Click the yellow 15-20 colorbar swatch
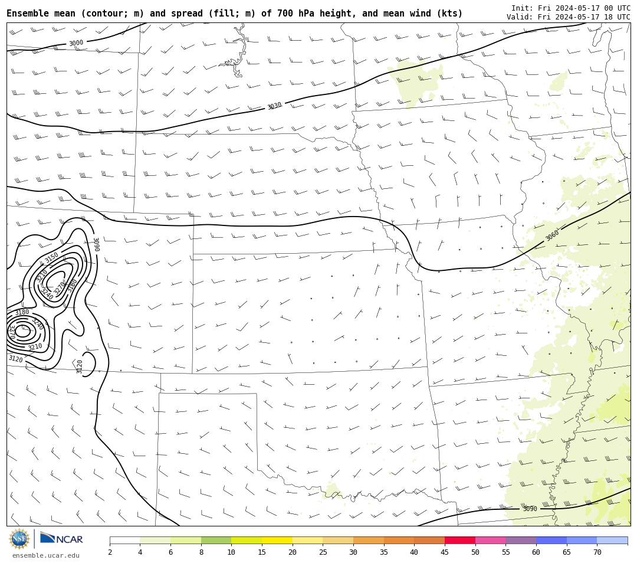The image size is (637, 563). [x=277, y=540]
